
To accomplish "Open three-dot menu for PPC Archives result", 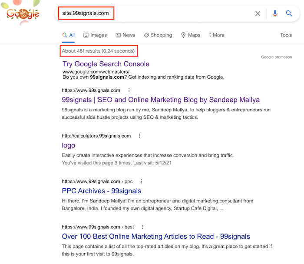I will (x=141, y=182).
